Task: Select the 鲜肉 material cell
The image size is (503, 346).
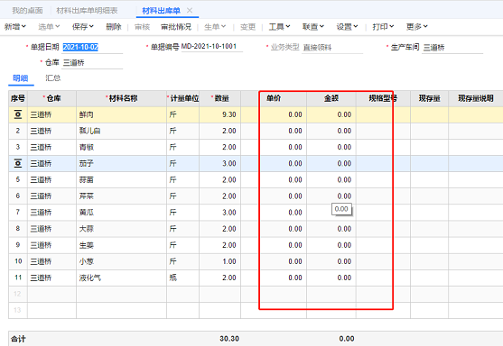Action: tap(122, 114)
